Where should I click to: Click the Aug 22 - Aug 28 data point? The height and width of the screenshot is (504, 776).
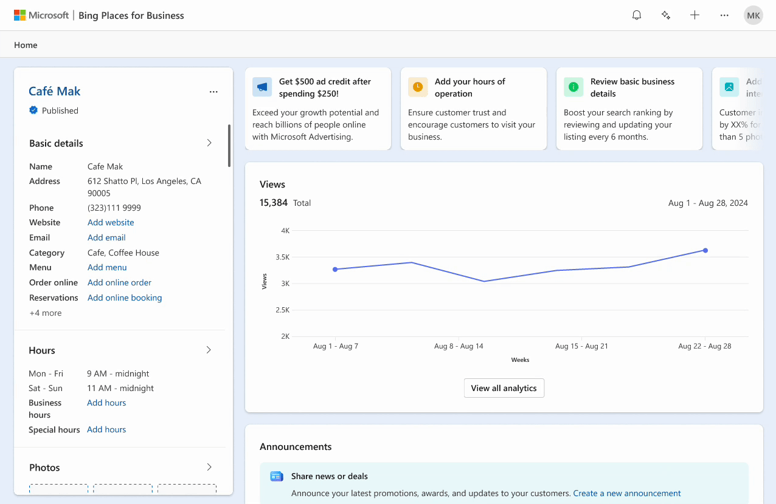tap(705, 250)
